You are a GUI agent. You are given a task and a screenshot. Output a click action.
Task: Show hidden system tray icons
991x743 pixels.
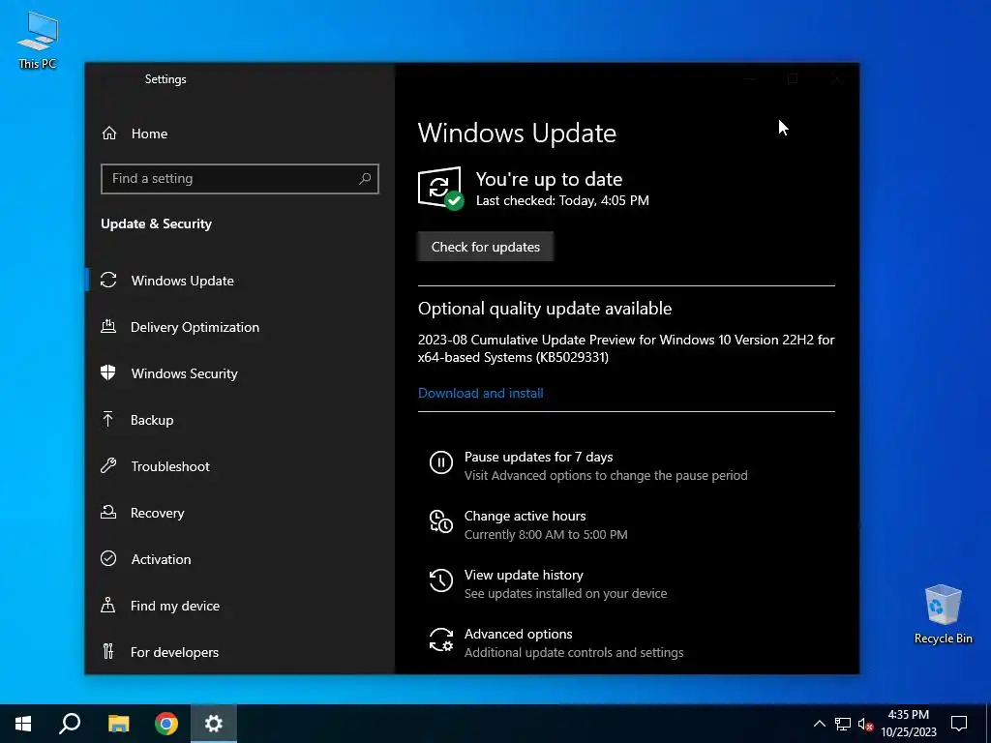(x=819, y=724)
